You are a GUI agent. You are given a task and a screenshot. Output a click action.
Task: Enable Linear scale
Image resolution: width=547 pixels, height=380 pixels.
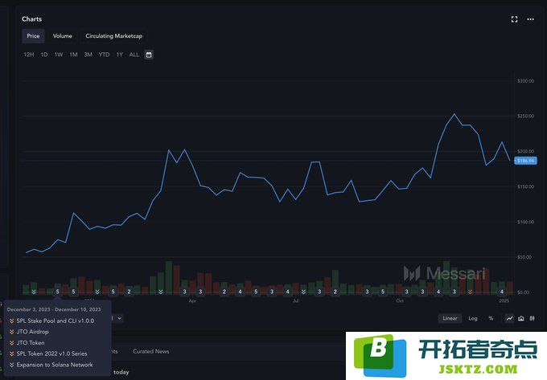(450, 318)
